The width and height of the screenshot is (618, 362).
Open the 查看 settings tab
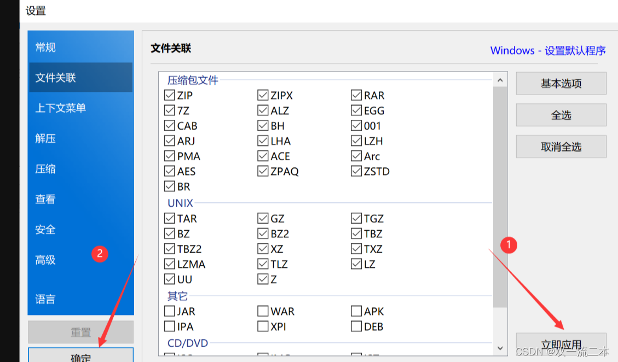tap(81, 199)
